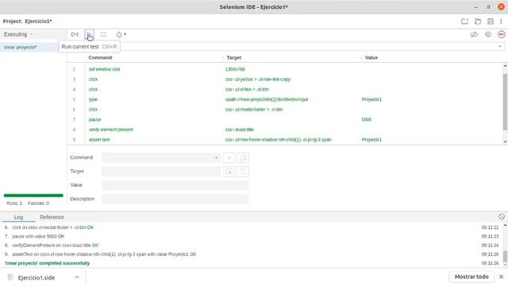Select target in page button

tap(229, 172)
